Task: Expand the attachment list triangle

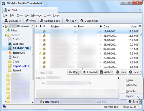Action: 37,101
